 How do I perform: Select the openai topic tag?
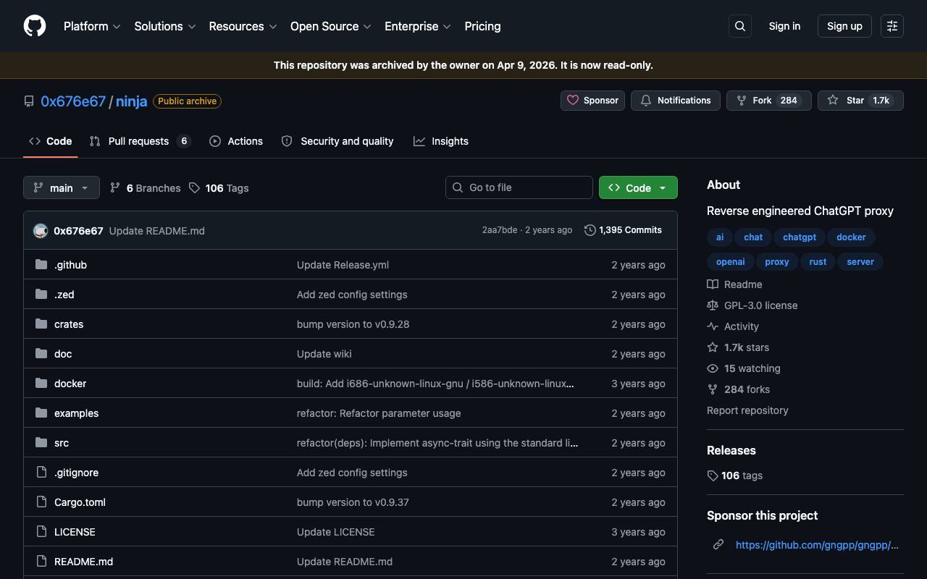730,262
